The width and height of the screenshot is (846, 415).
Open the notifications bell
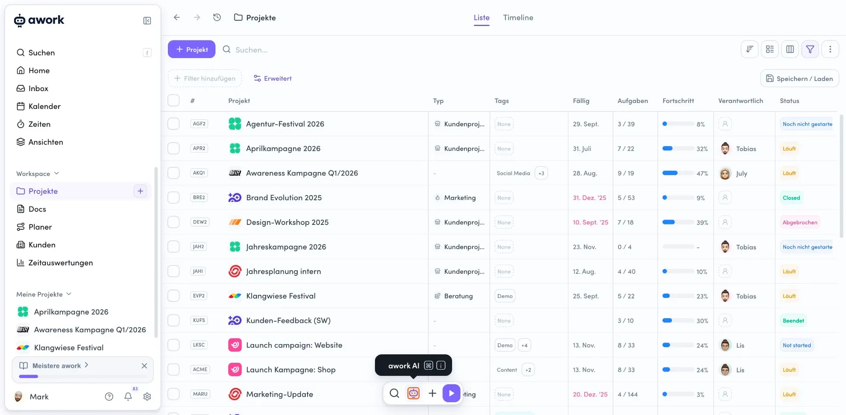(128, 397)
